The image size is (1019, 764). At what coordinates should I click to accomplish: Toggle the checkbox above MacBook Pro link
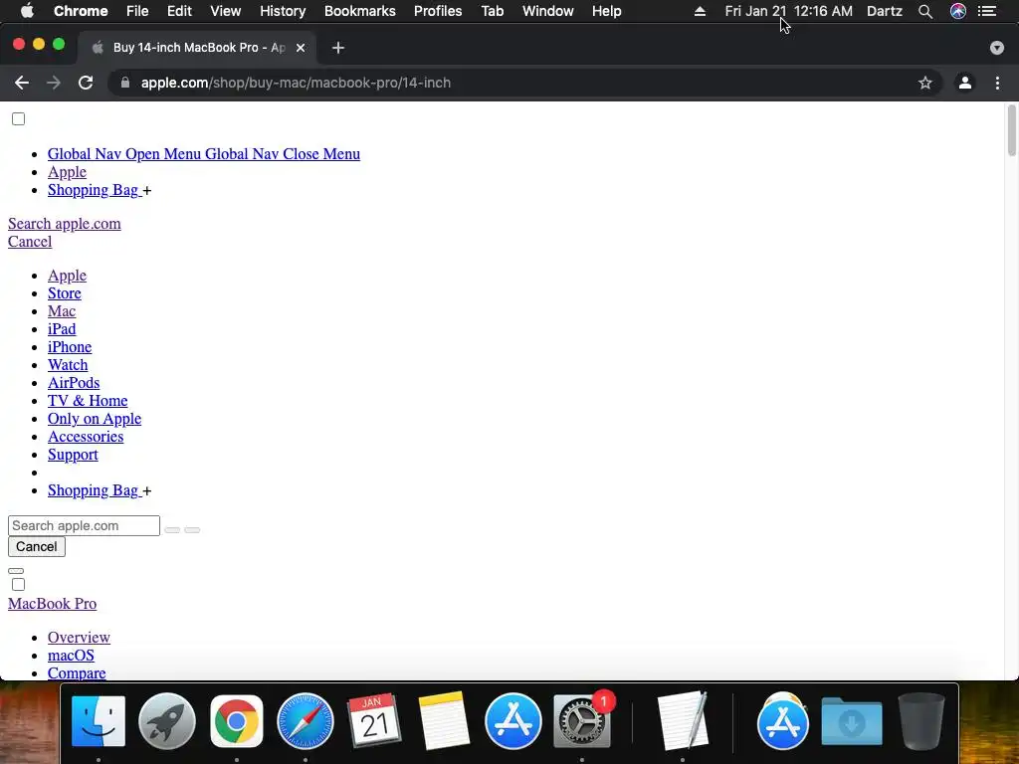18,585
